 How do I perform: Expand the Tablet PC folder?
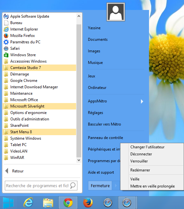(39, 145)
